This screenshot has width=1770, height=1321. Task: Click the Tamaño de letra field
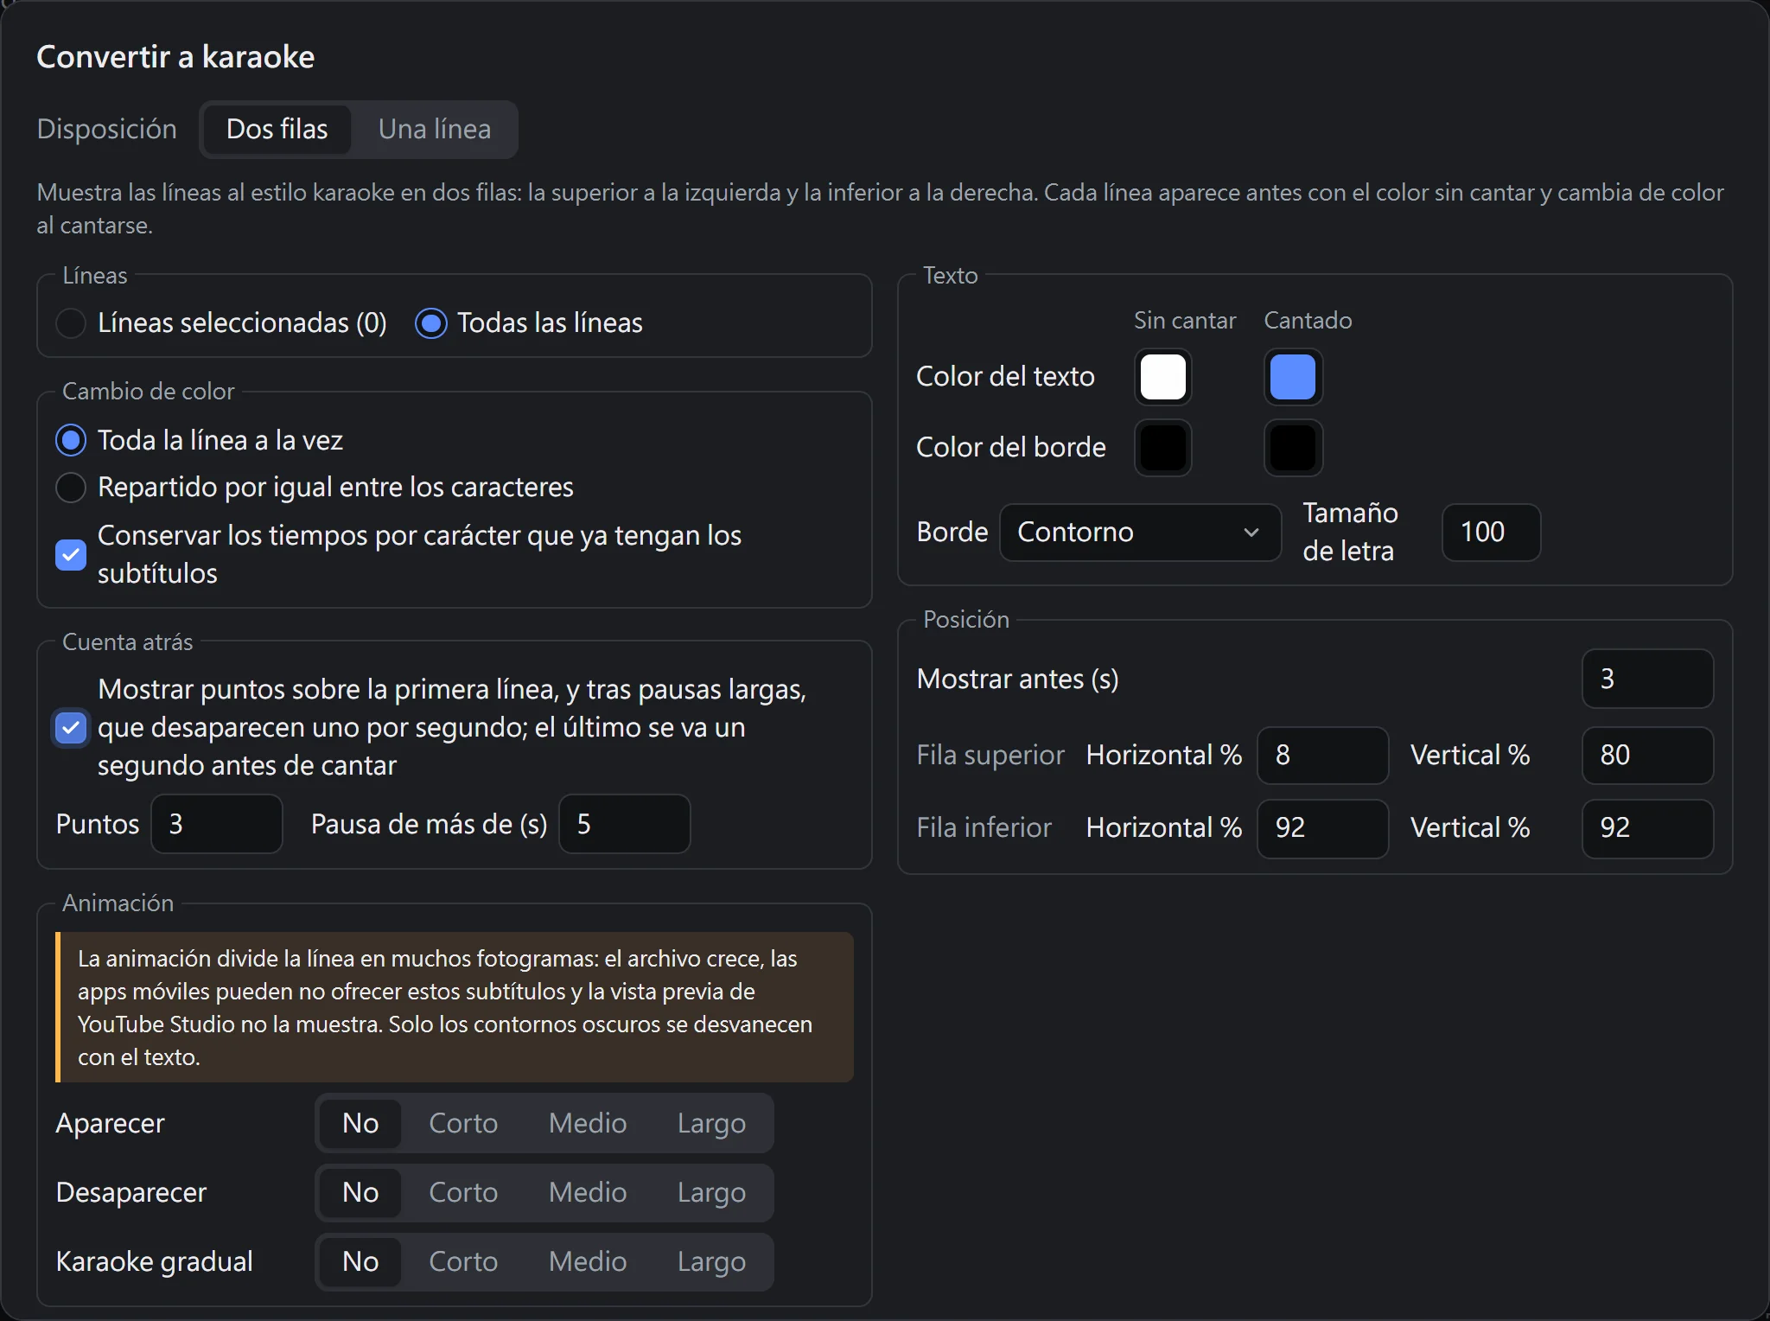[x=1491, y=533]
